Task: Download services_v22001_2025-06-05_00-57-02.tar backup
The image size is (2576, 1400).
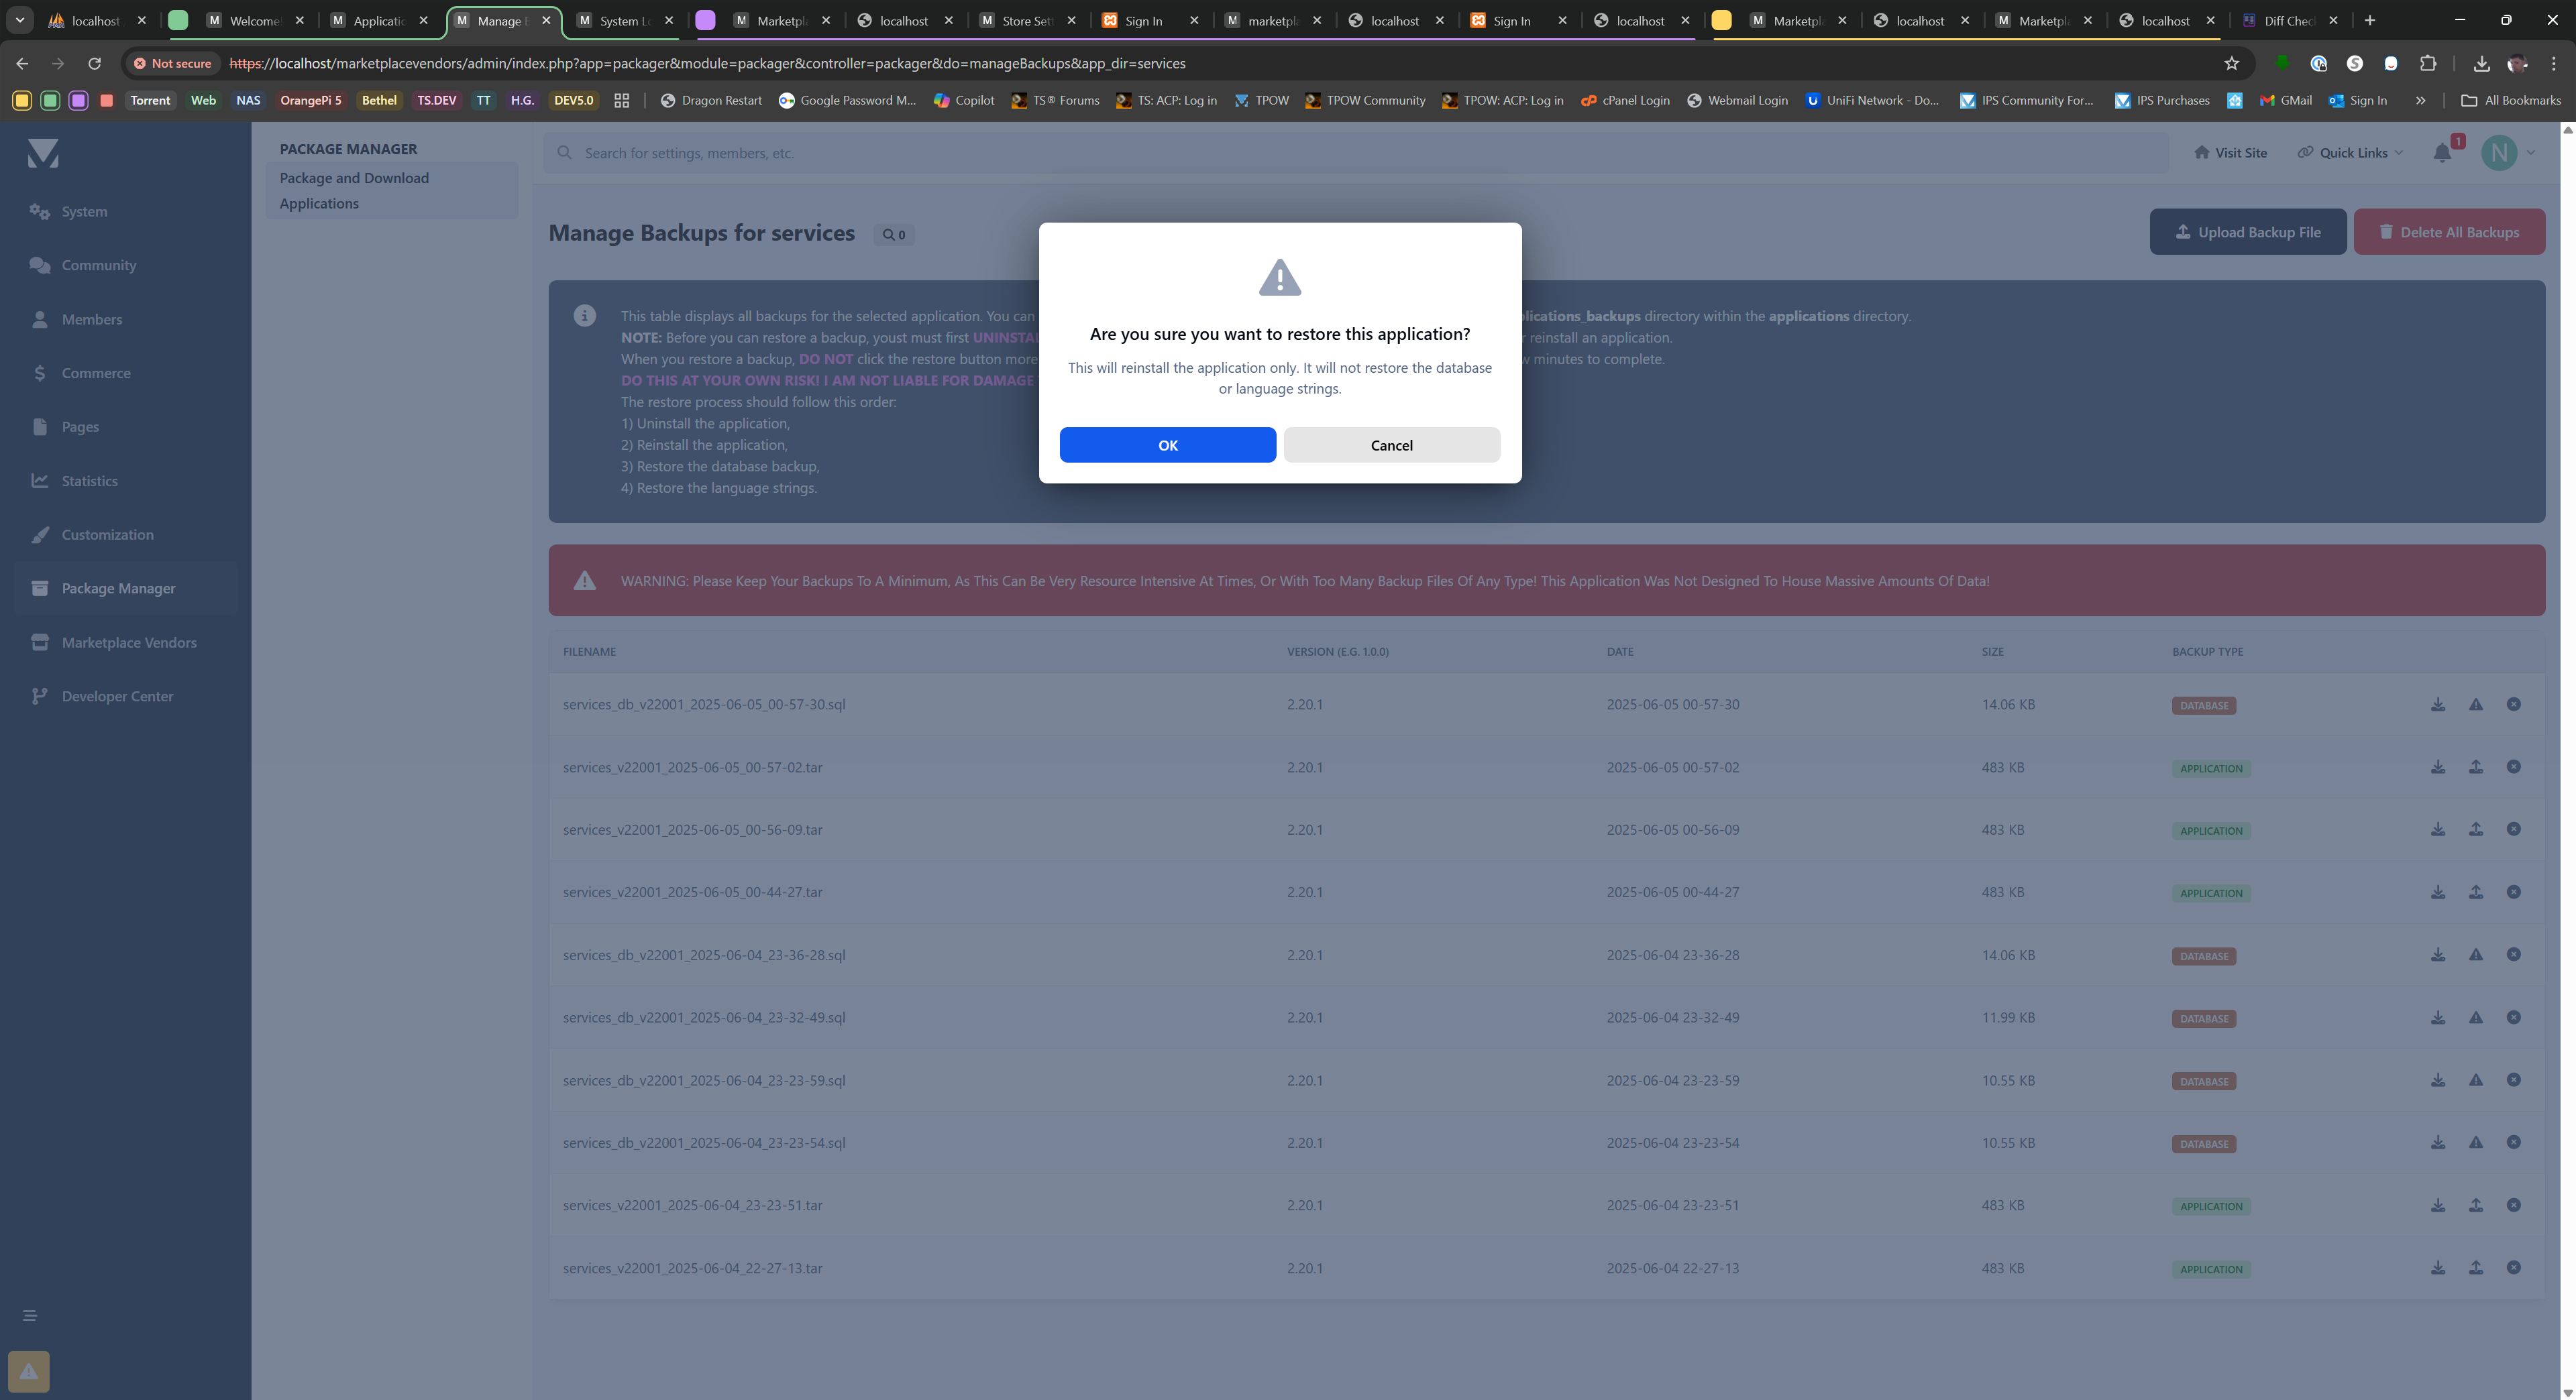Action: point(2438,768)
